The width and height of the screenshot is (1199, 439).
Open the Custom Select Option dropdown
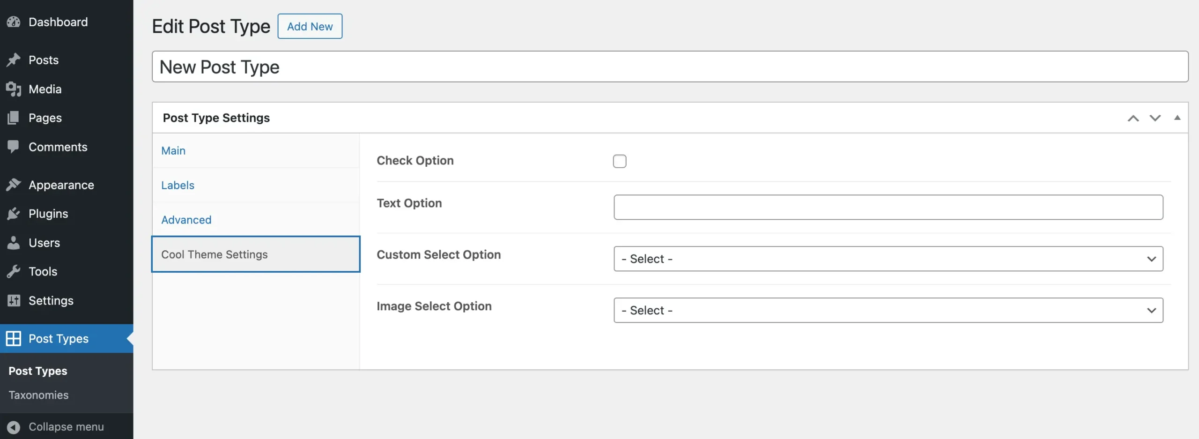[888, 259]
